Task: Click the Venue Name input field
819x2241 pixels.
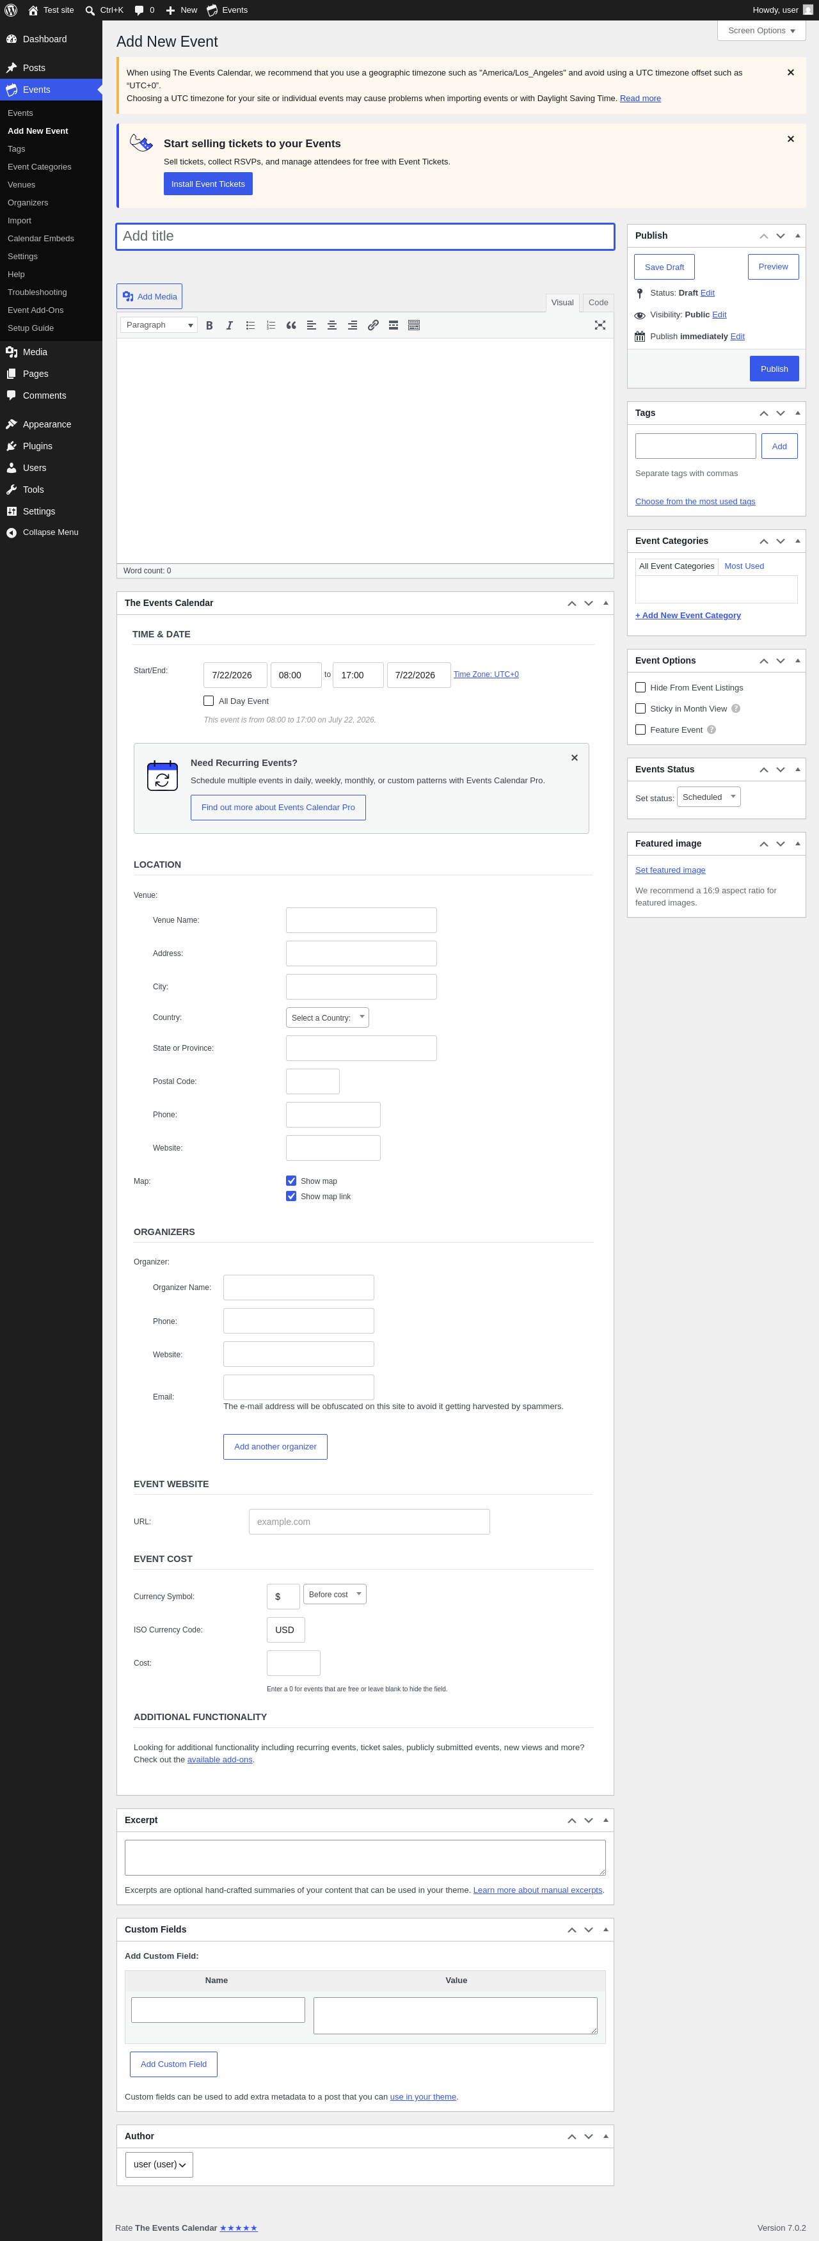Action: click(x=362, y=920)
